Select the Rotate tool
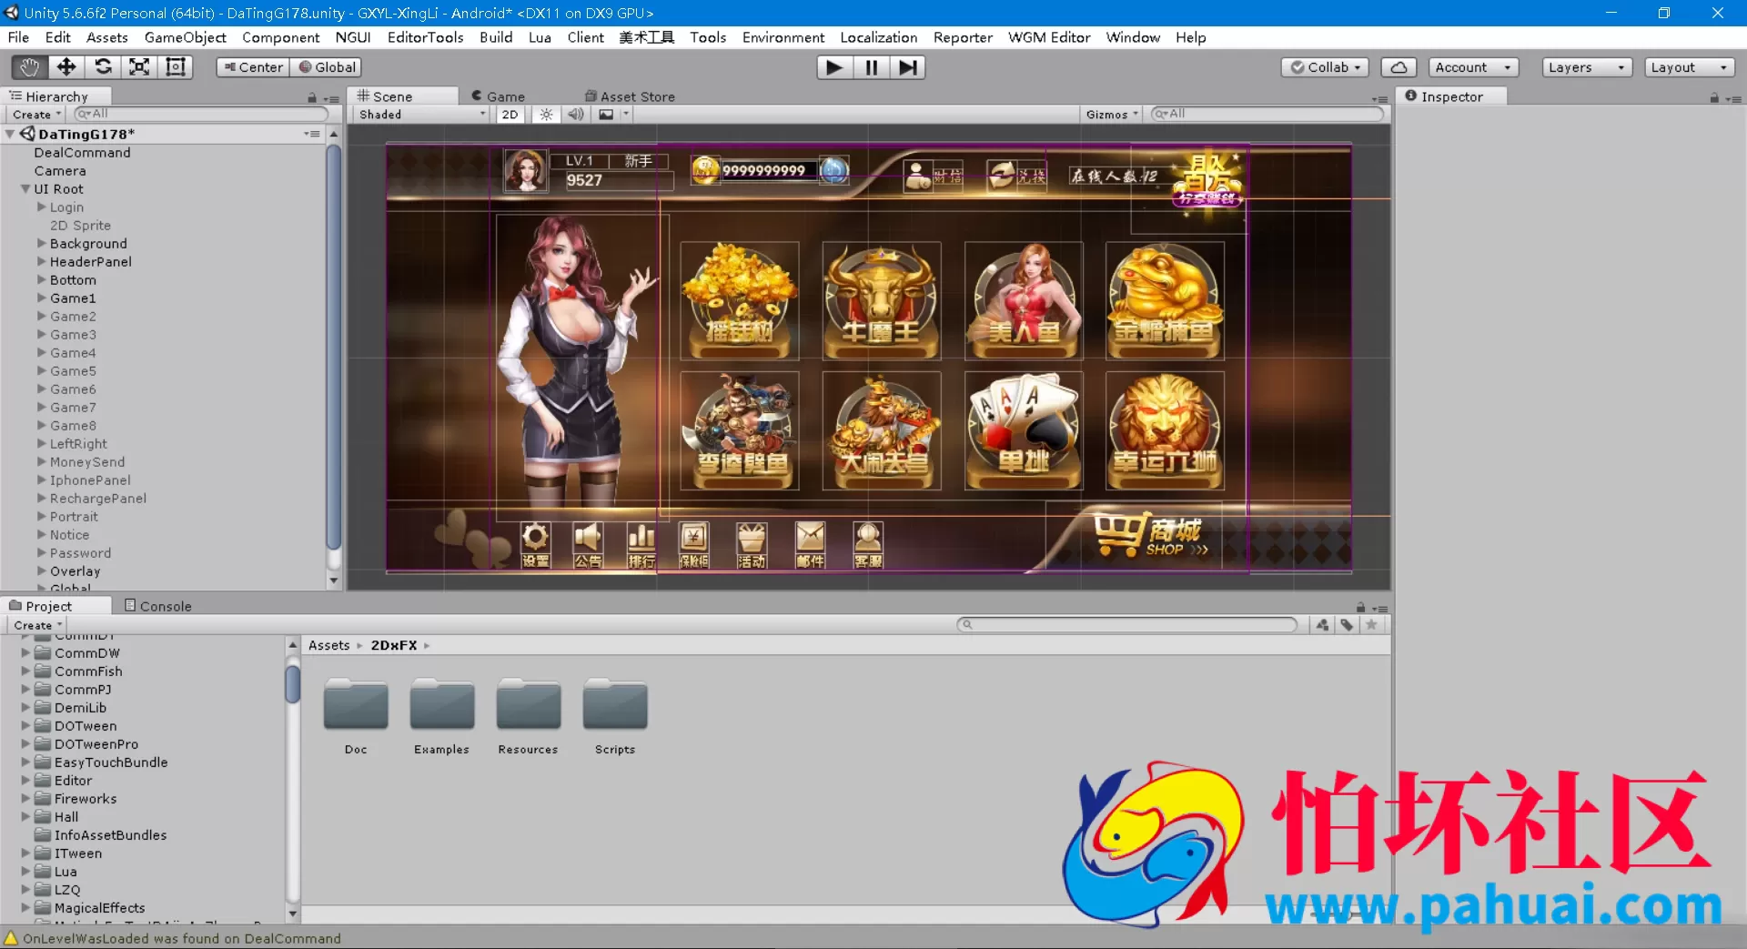 [x=103, y=67]
